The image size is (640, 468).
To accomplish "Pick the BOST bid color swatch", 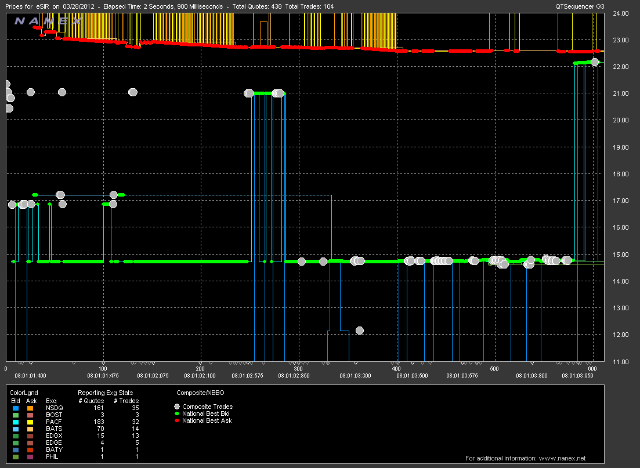I will click(16, 415).
